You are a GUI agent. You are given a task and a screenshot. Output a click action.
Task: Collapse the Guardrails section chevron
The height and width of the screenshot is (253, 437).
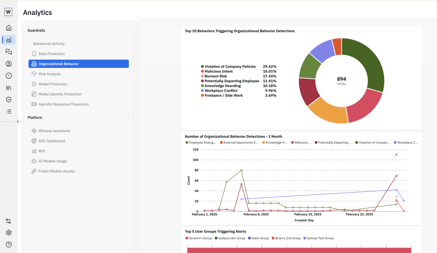coord(128,30)
